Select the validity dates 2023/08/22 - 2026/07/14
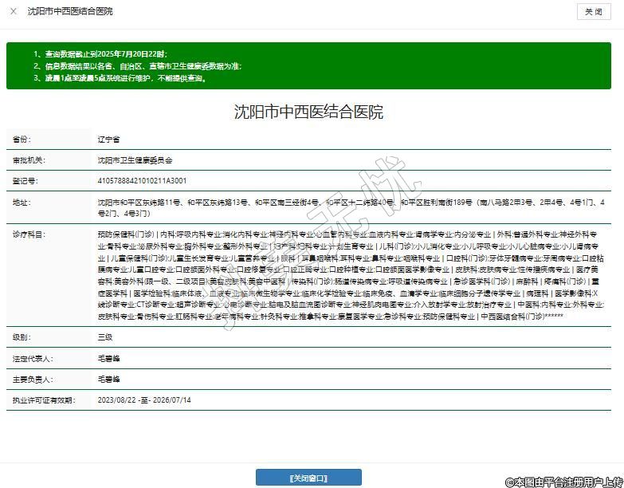 pyautogui.click(x=144, y=399)
